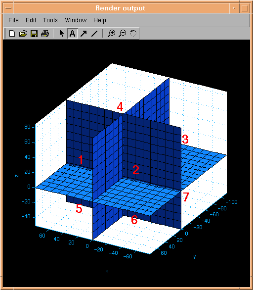The height and width of the screenshot is (290, 253).
Task: Open the Tools menu
Action: tap(50, 20)
